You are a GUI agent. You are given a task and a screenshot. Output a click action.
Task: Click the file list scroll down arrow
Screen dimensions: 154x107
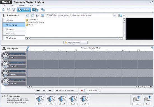click(124, 35)
